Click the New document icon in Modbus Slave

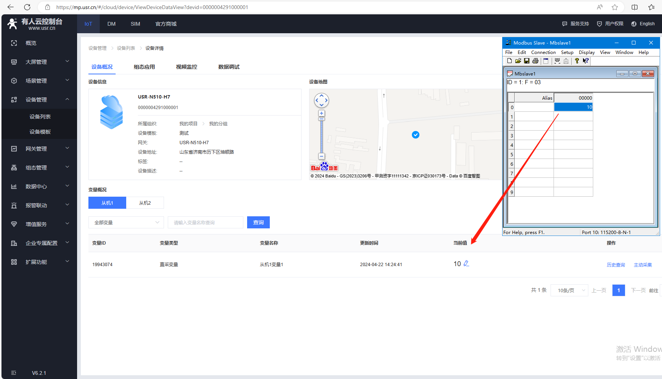click(509, 61)
